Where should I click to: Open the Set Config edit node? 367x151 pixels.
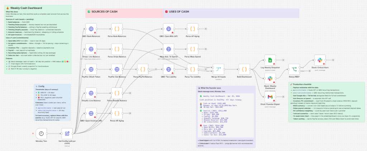click(x=67, y=134)
